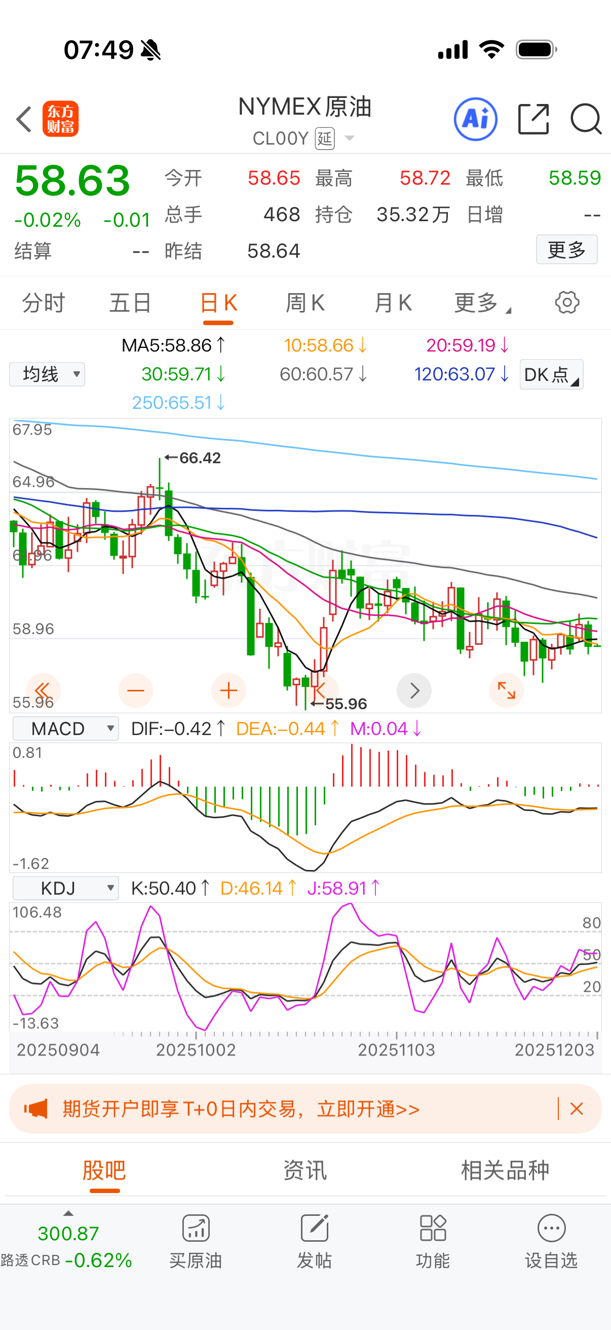Tap the K:50.40 KDJ value
This screenshot has width=611, height=1330.
pos(170,888)
